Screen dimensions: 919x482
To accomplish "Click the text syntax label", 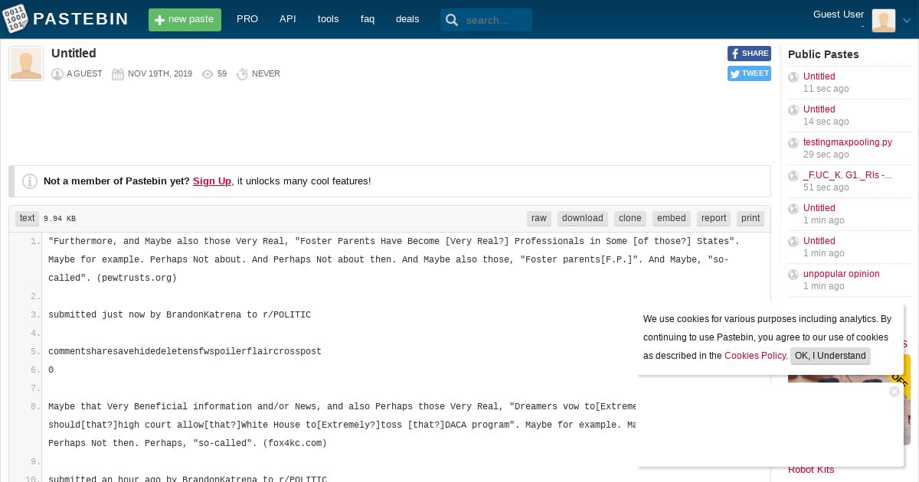I will point(27,219).
